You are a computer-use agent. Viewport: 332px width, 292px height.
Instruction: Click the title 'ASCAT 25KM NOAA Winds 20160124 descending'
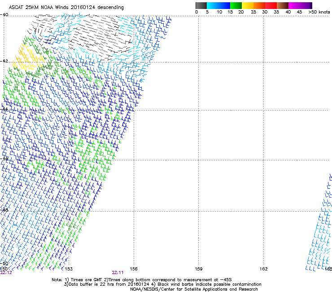pyautogui.click(x=66, y=8)
